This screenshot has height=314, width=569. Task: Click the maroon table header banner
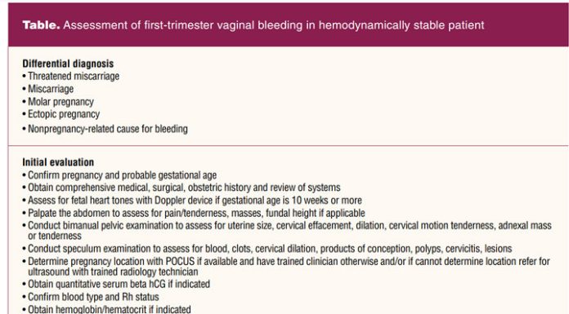[289, 25]
